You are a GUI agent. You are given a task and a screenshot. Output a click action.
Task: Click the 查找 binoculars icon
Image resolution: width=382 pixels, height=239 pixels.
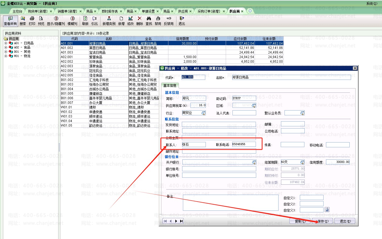coord(149,21)
